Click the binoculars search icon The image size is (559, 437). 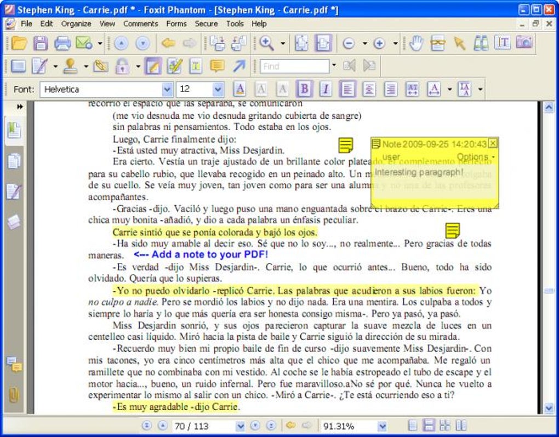coord(481,43)
